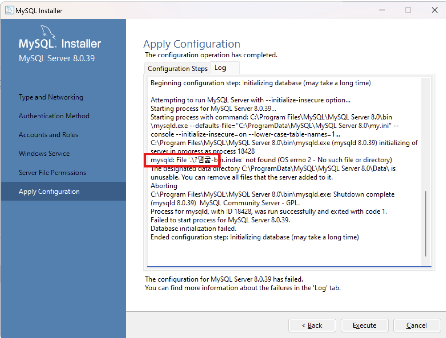Go to the Authentication Method step
Viewport: 446px width, 338px height.
pyautogui.click(x=54, y=116)
